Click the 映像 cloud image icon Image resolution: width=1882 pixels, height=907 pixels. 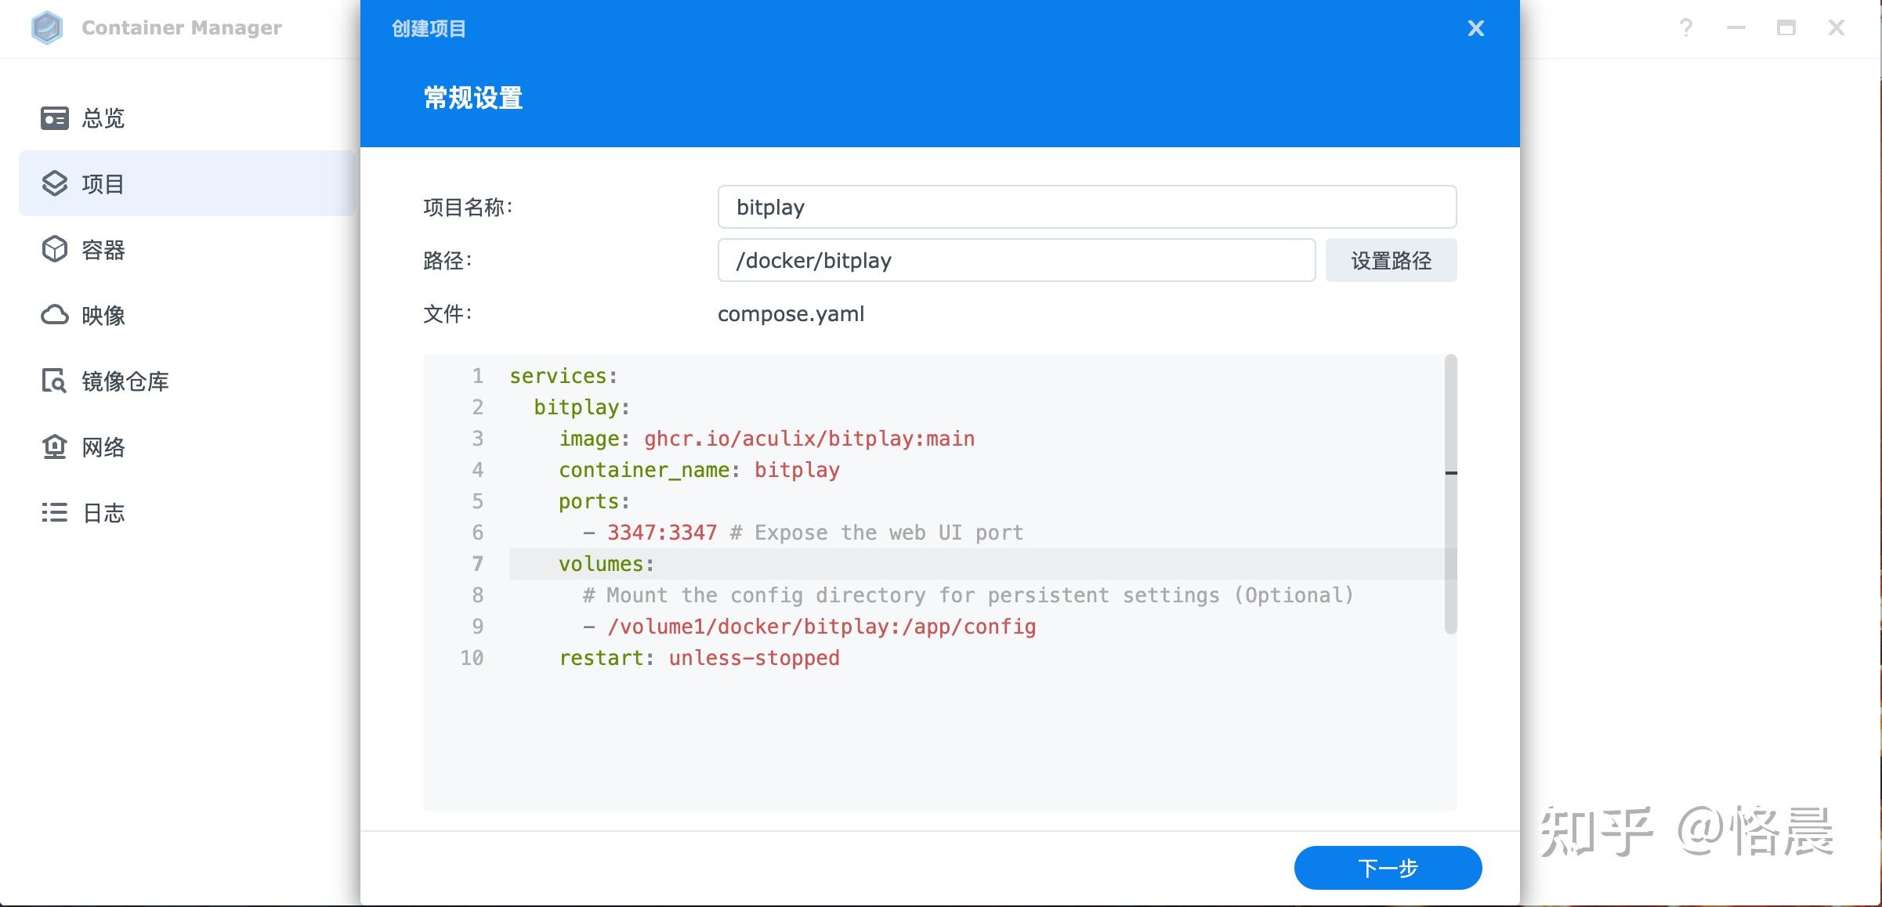click(x=54, y=315)
